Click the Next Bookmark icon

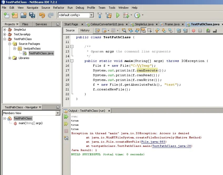tap(164, 31)
